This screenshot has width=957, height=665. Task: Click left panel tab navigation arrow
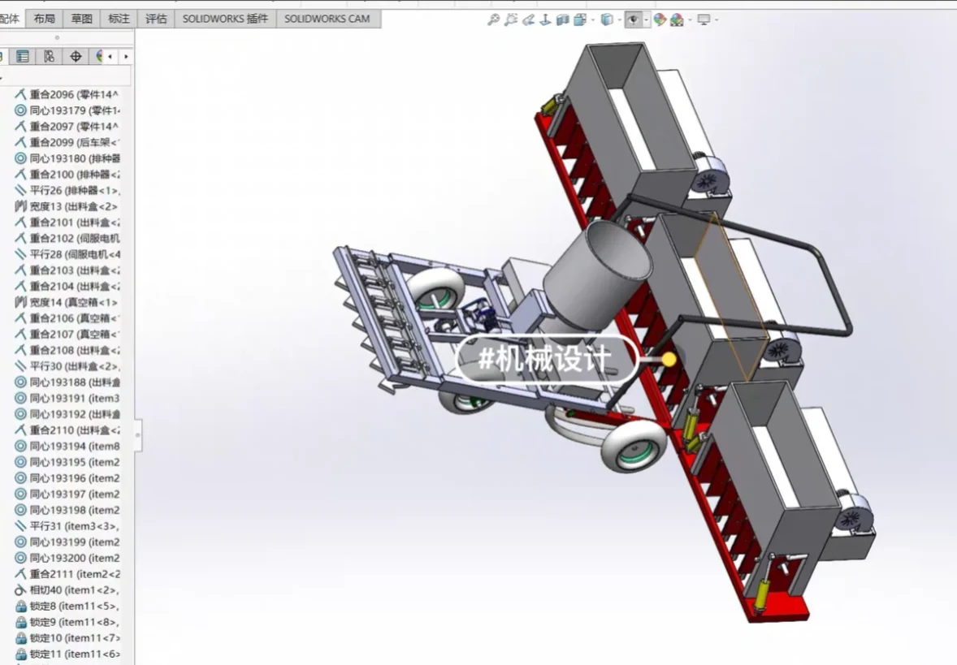click(x=110, y=57)
